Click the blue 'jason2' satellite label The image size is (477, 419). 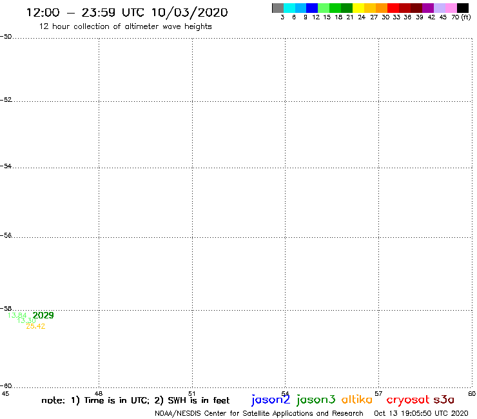coord(271,400)
